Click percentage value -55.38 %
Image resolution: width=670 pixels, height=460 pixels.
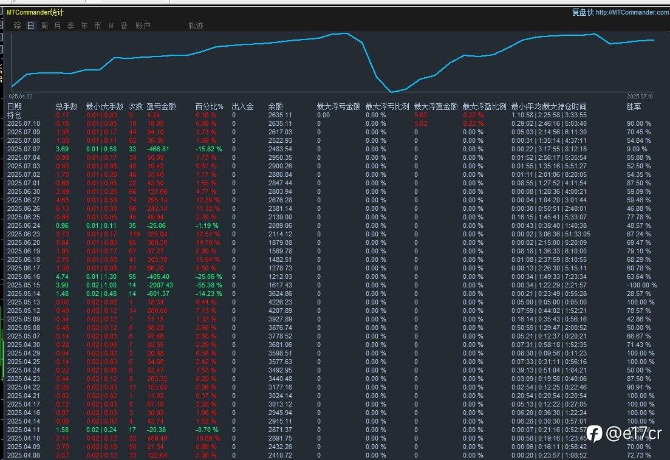point(209,285)
